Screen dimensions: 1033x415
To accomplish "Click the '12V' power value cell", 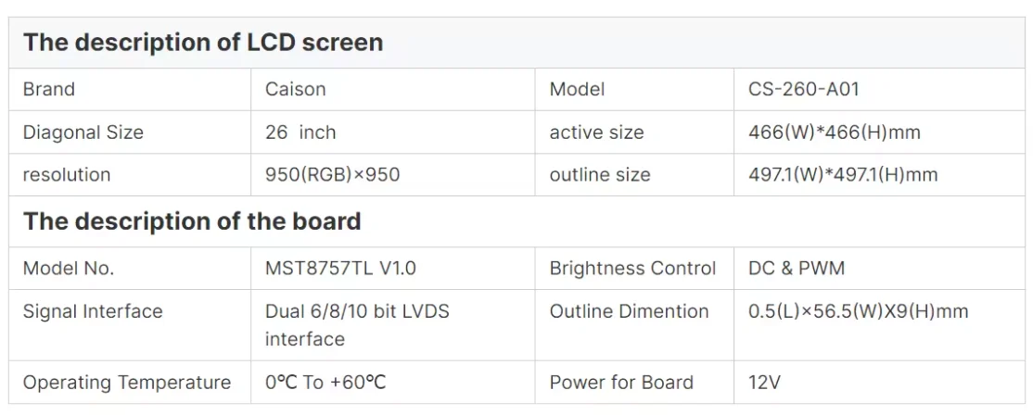I will 765,383.
